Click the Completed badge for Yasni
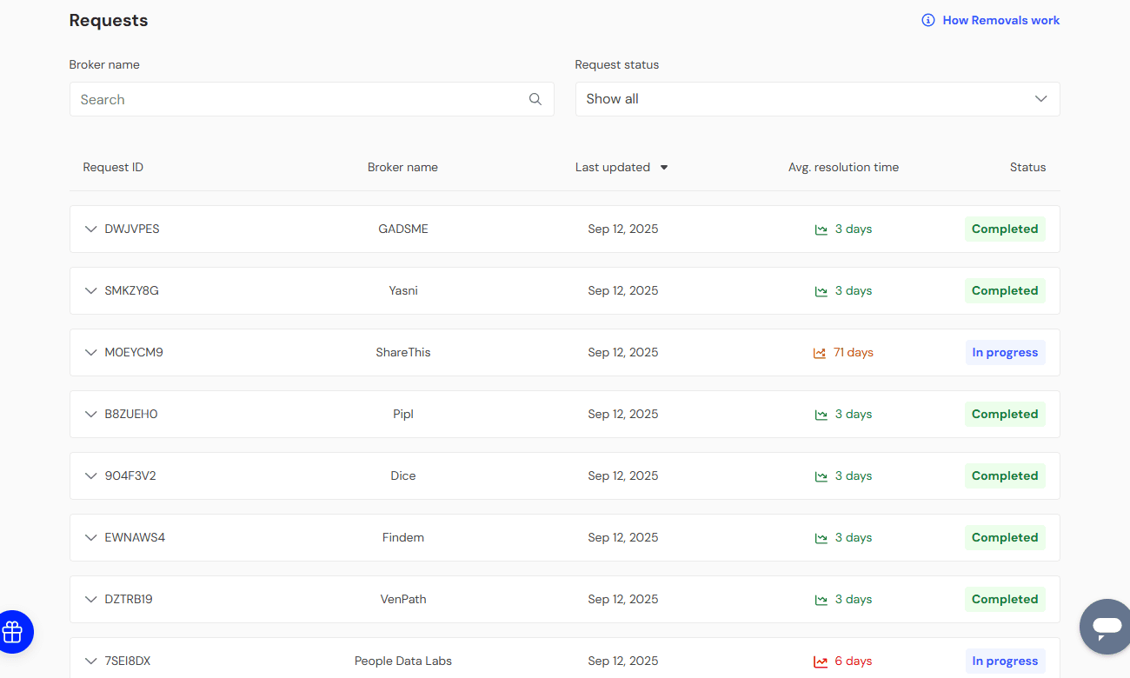1130x678 pixels. click(1005, 291)
